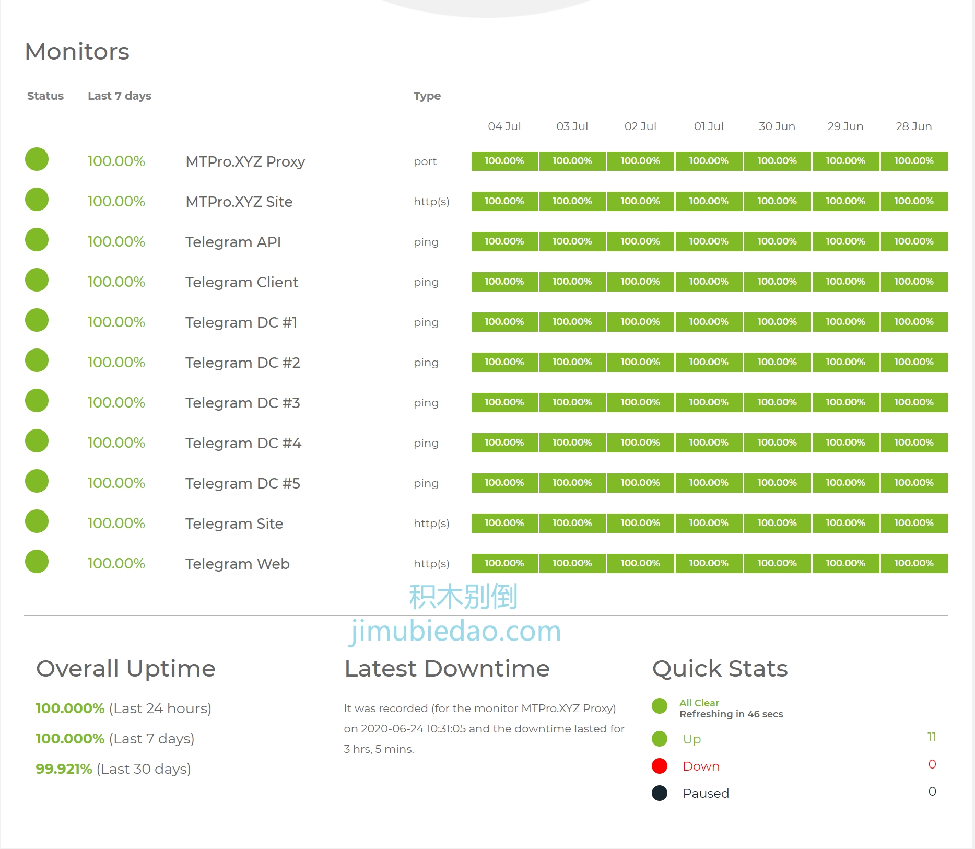This screenshot has width=975, height=849.
Task: Click the 29 Jun date header
Action: point(845,126)
